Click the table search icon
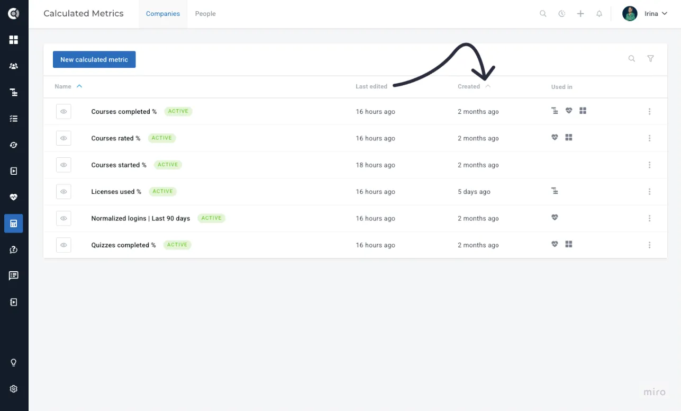Viewport: 681px width, 411px height. 632,59
